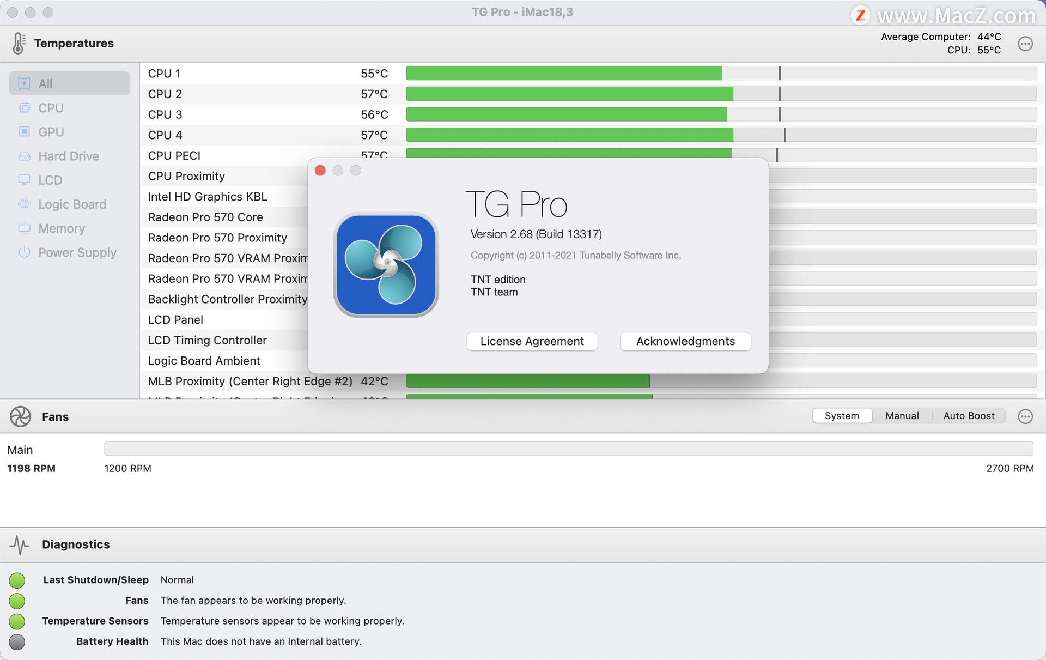Screen dimensions: 1046x660
Task: Switch fan mode to System
Action: (x=842, y=416)
